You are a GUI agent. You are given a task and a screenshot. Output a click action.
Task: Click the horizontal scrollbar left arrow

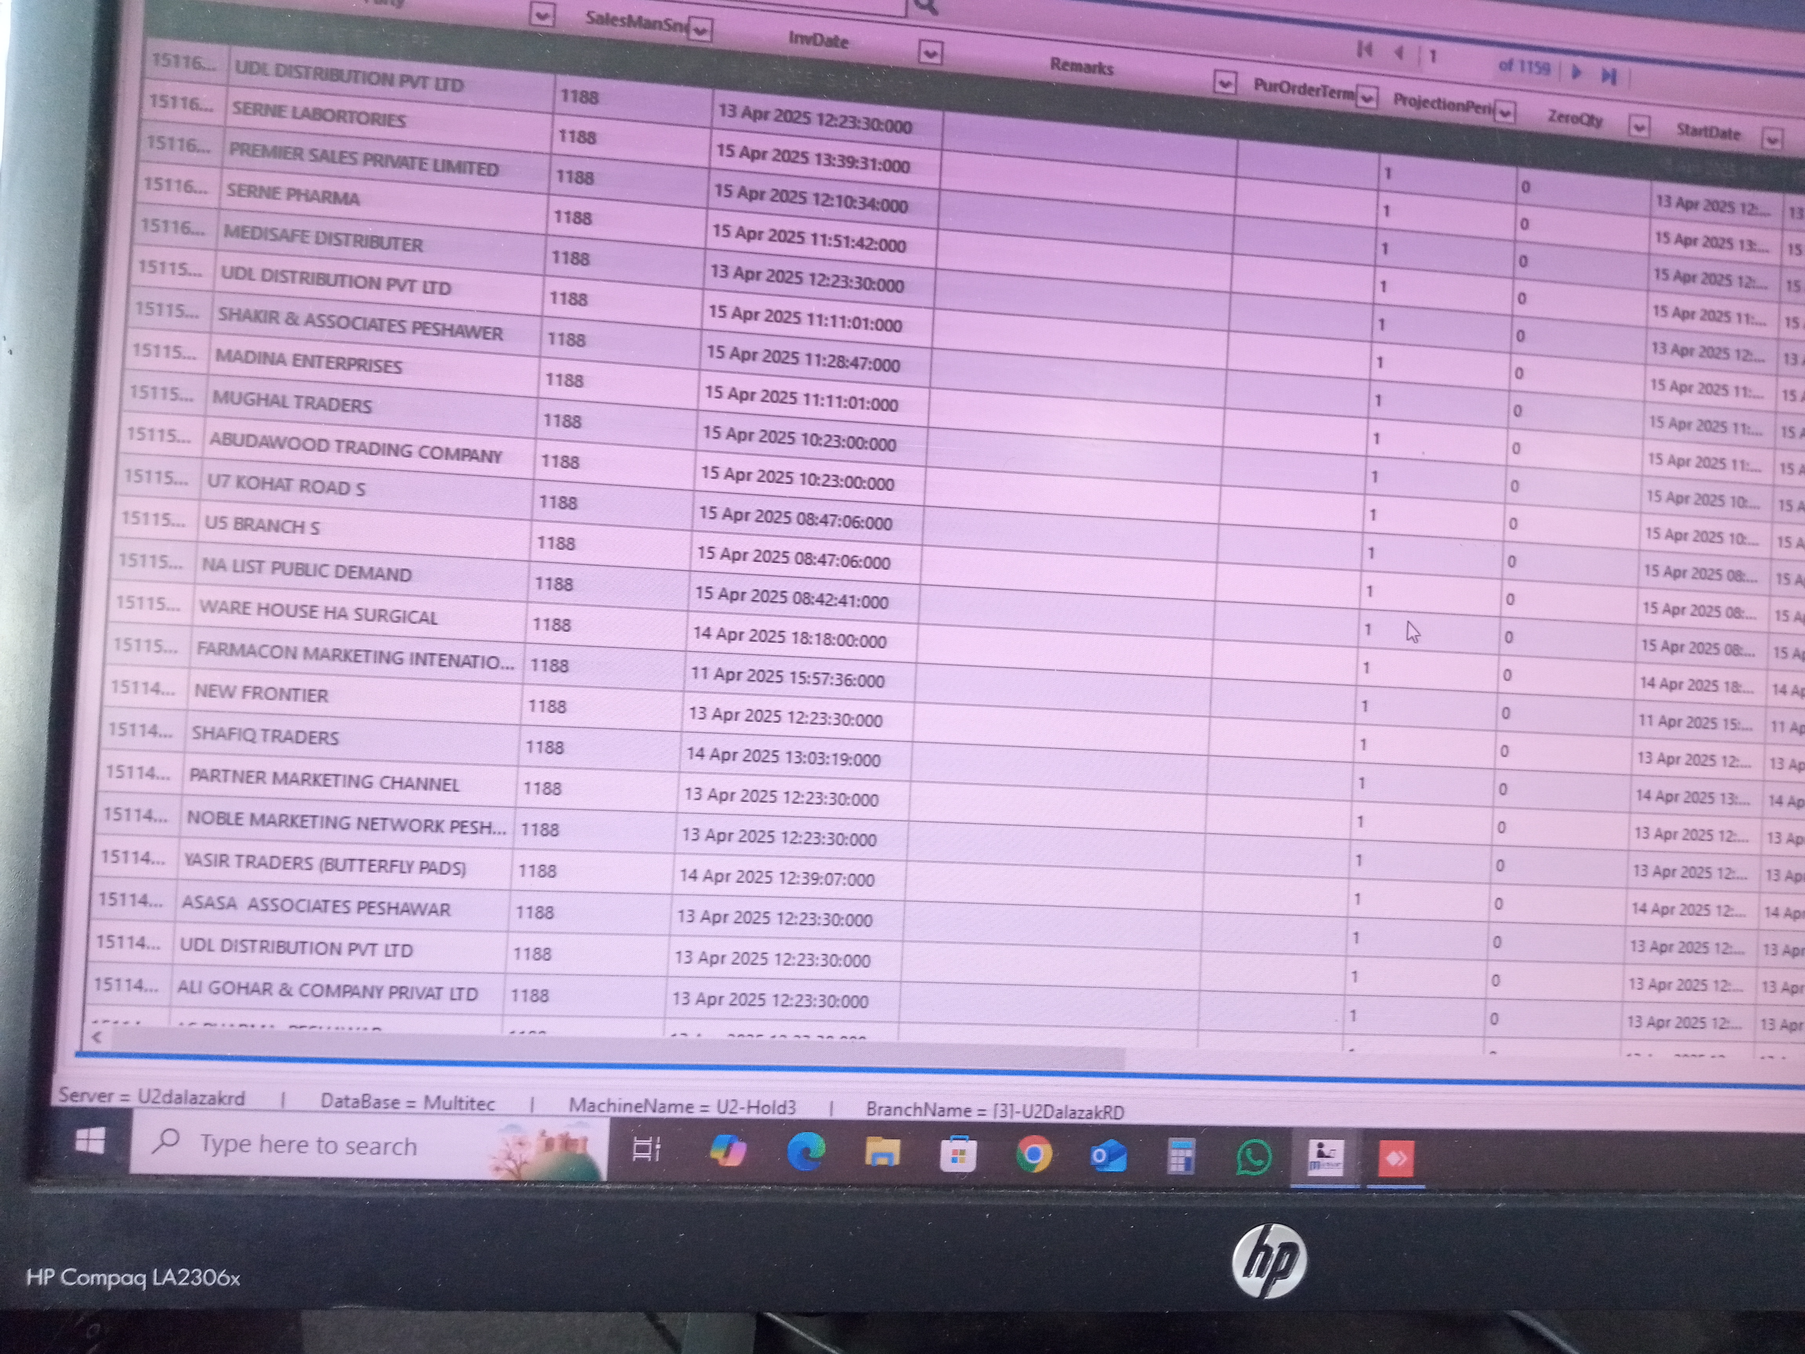tap(97, 1037)
